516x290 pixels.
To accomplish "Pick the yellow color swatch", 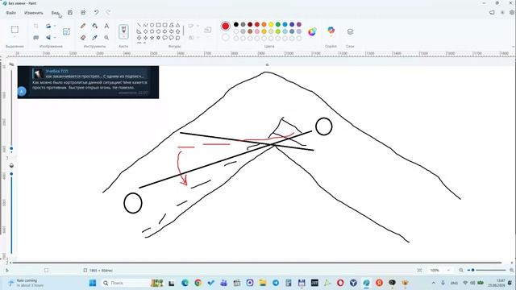I will pos(271,24).
